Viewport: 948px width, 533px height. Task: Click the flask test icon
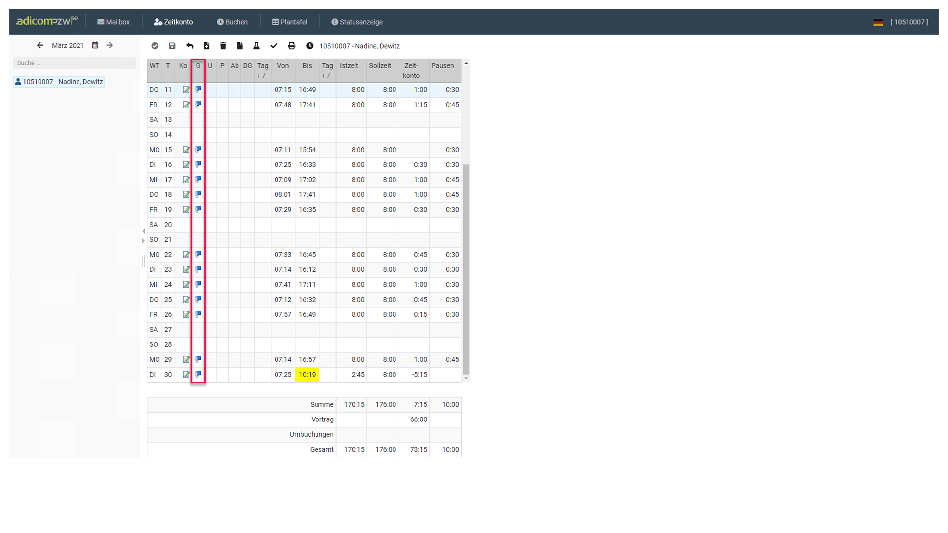(x=256, y=46)
